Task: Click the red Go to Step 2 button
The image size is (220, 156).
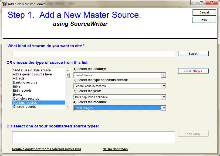Action: pos(193,71)
